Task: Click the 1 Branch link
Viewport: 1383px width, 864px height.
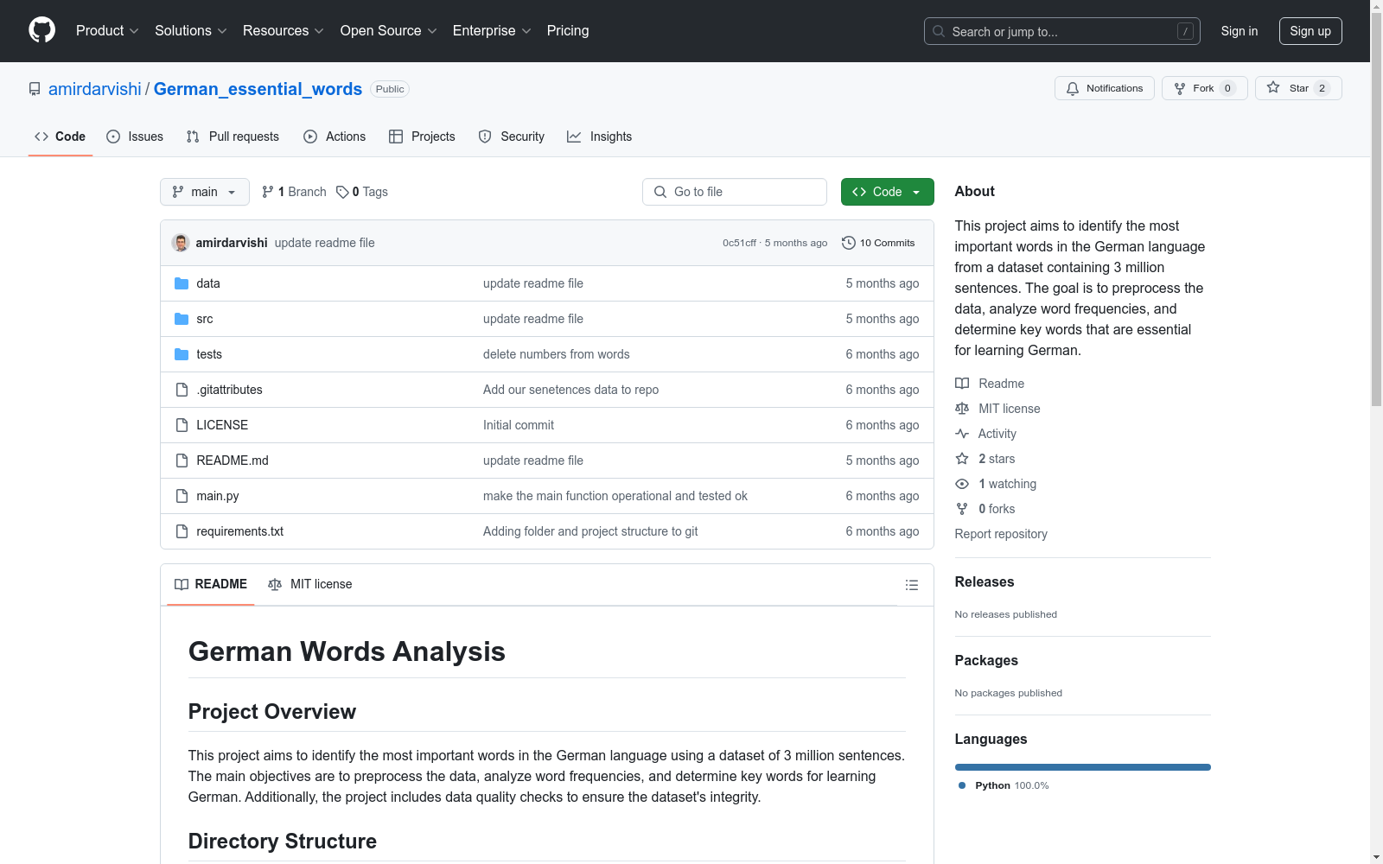Action: [x=294, y=192]
